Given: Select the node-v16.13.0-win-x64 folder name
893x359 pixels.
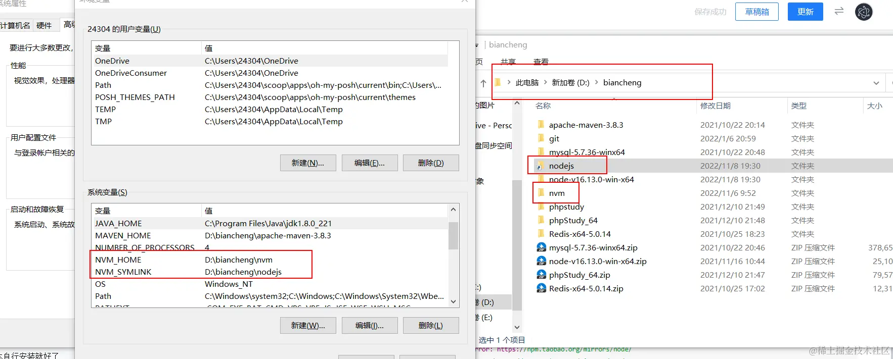Looking at the screenshot, I should pyautogui.click(x=591, y=179).
